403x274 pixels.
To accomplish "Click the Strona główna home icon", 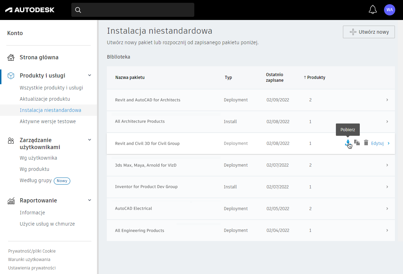I will click(11, 58).
